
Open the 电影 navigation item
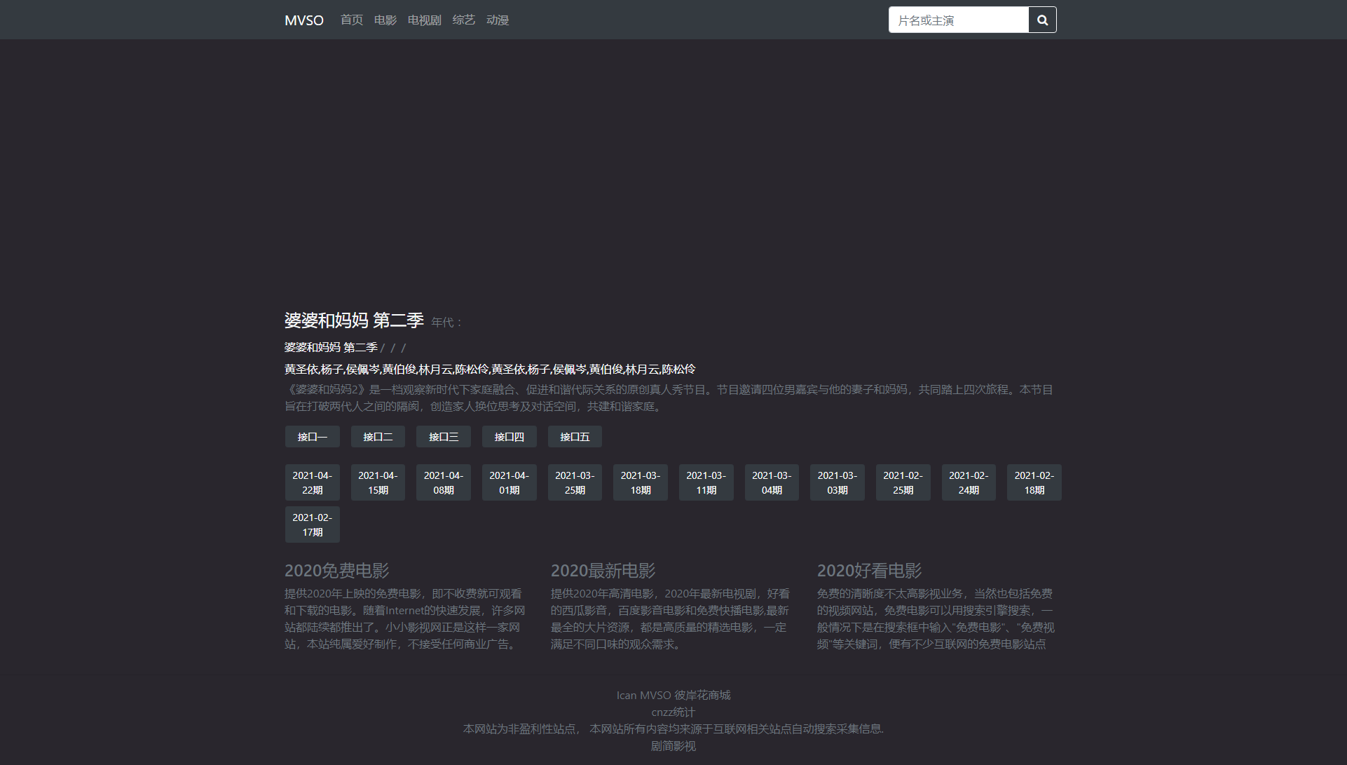pyautogui.click(x=385, y=20)
